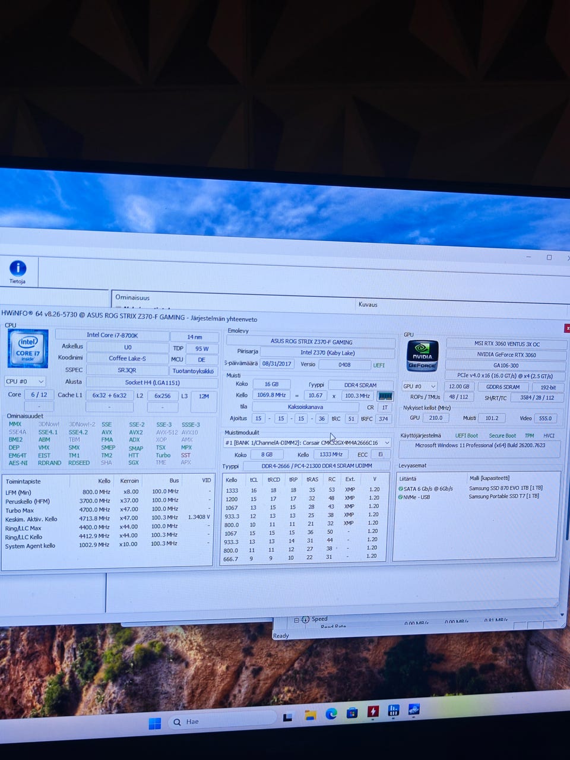Click the TPM indicator

click(530, 435)
